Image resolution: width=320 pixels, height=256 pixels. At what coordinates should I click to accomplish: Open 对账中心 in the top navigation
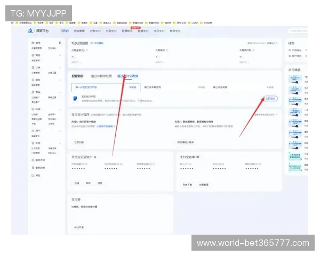[x=95, y=31]
